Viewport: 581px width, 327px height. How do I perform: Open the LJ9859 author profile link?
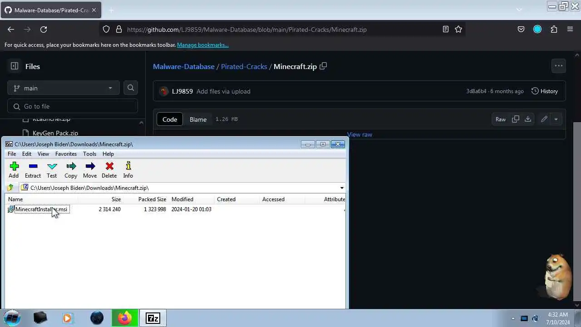[x=182, y=91]
